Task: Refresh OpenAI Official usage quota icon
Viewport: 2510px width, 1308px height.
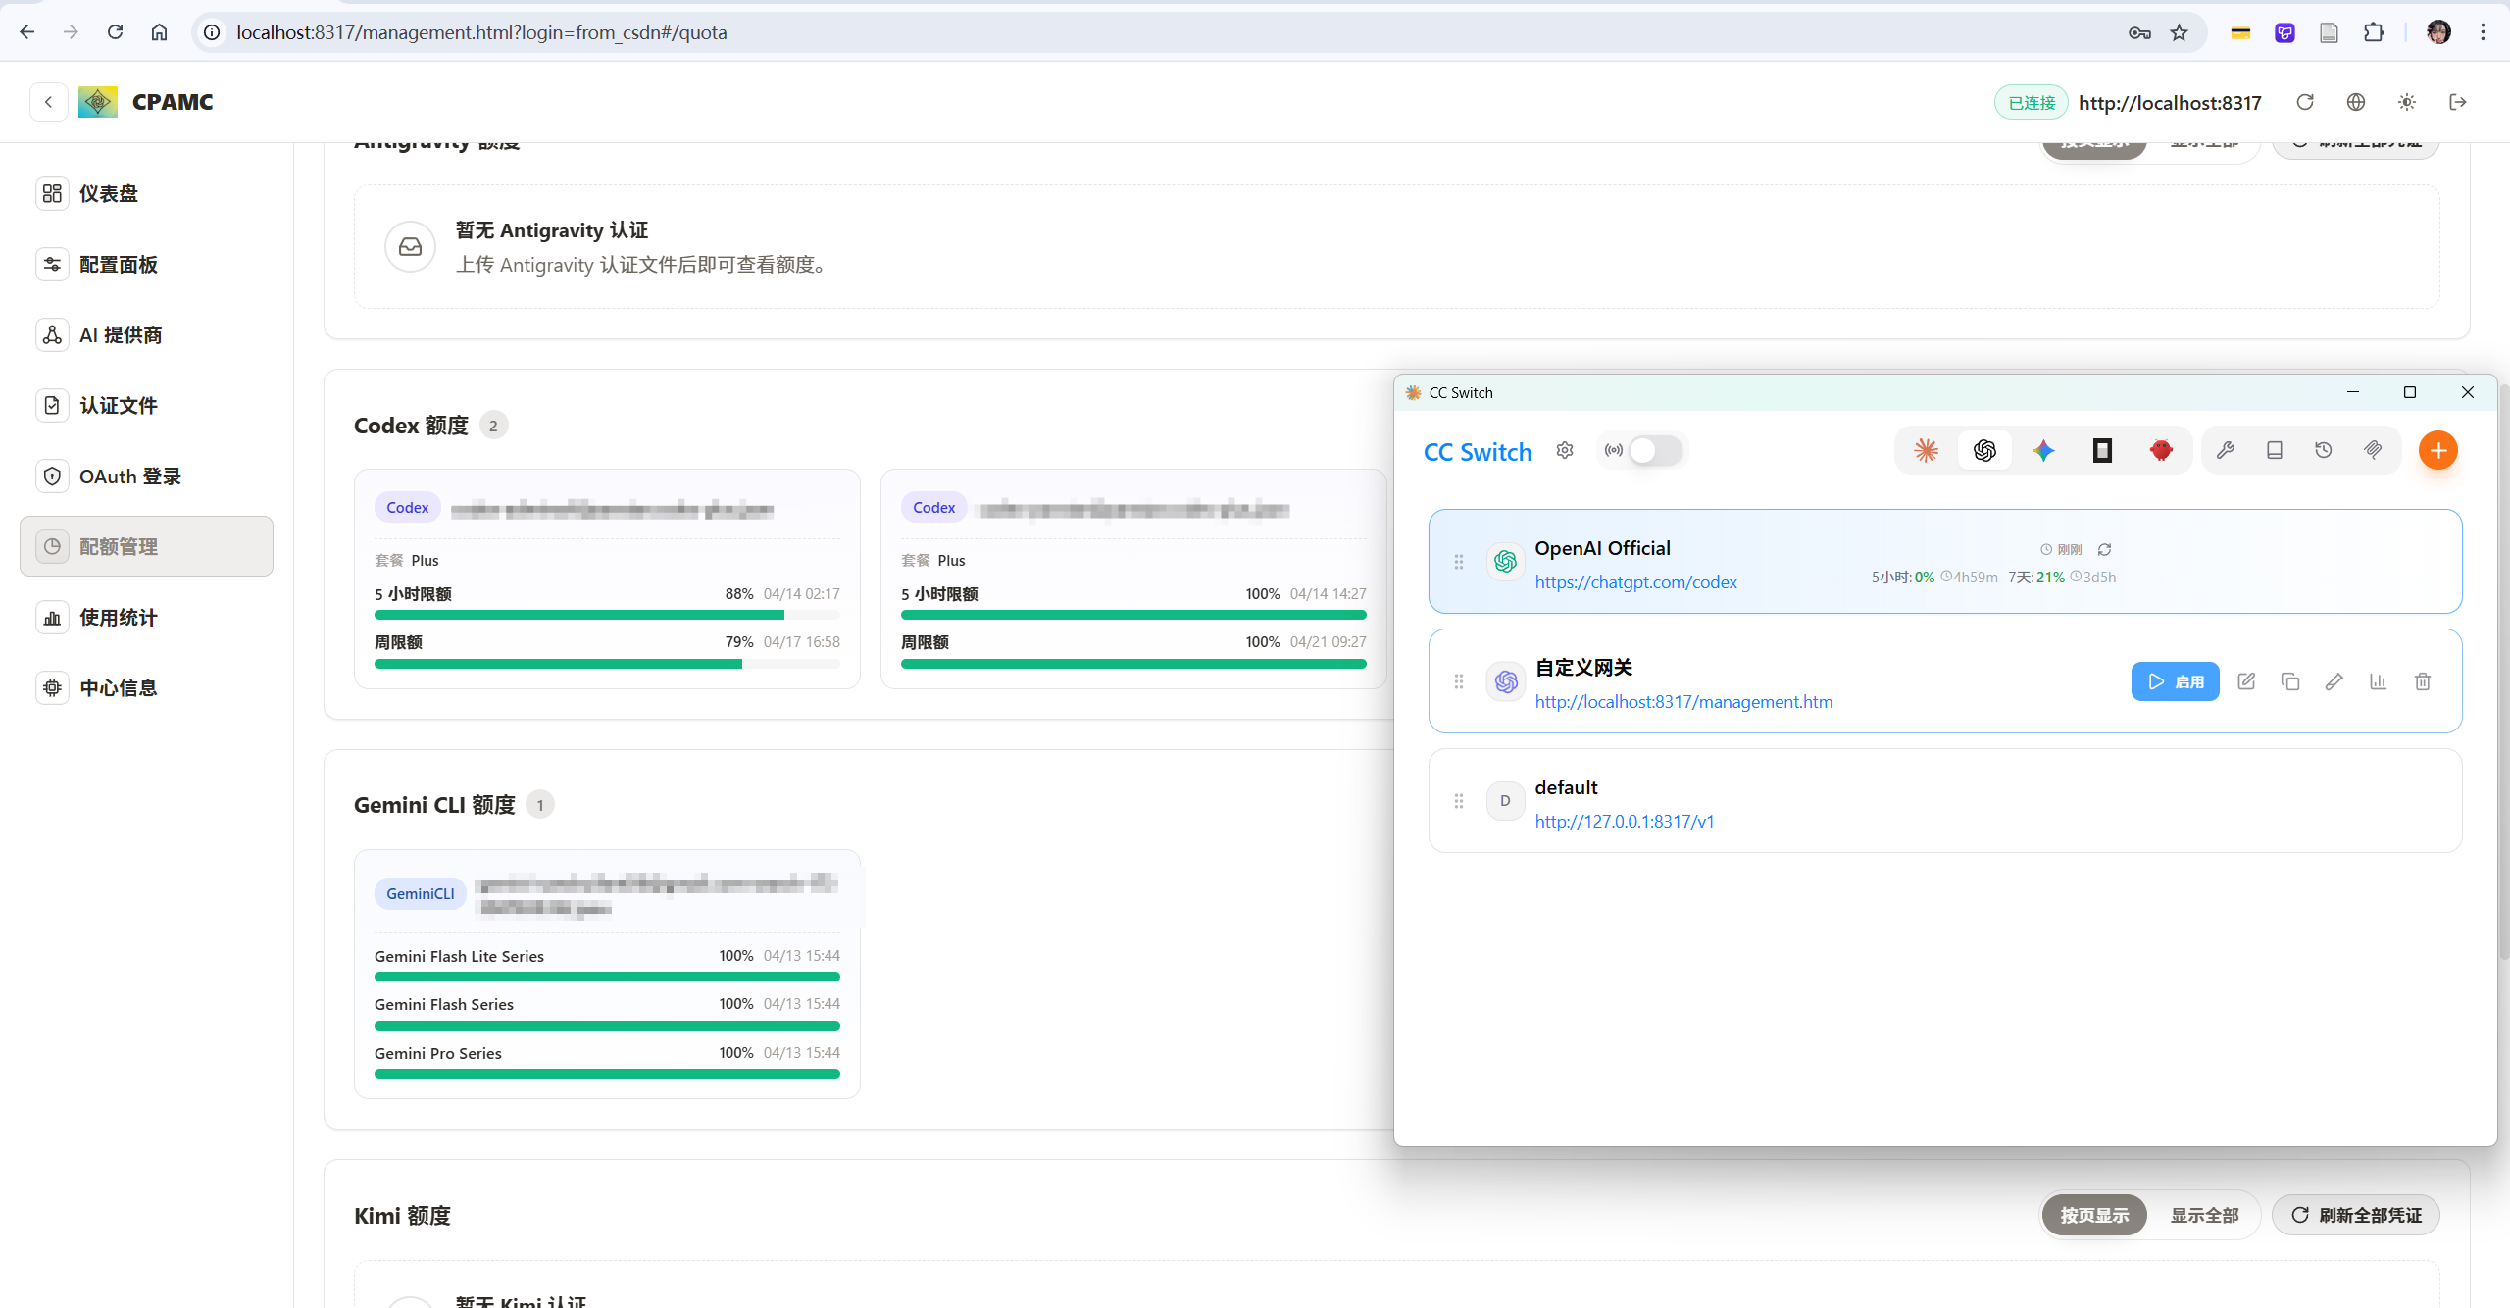Action: point(2104,550)
